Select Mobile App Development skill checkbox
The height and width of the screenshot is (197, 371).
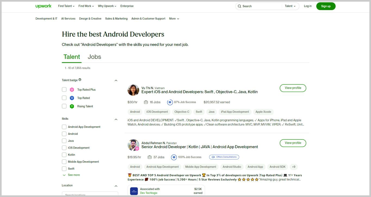[64, 162]
